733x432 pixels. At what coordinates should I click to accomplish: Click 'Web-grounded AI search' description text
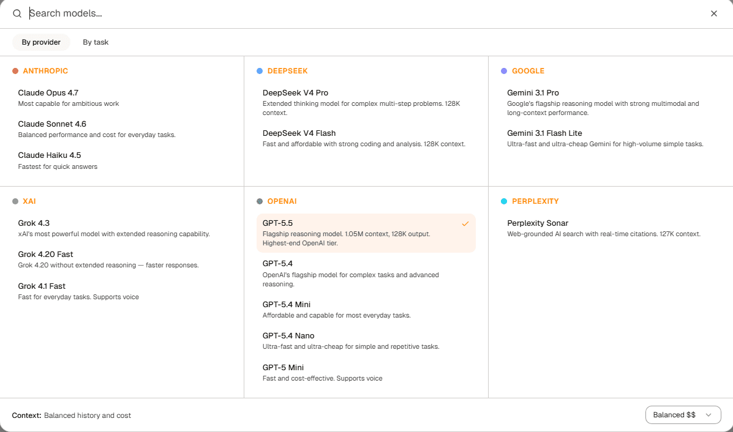[604, 234]
